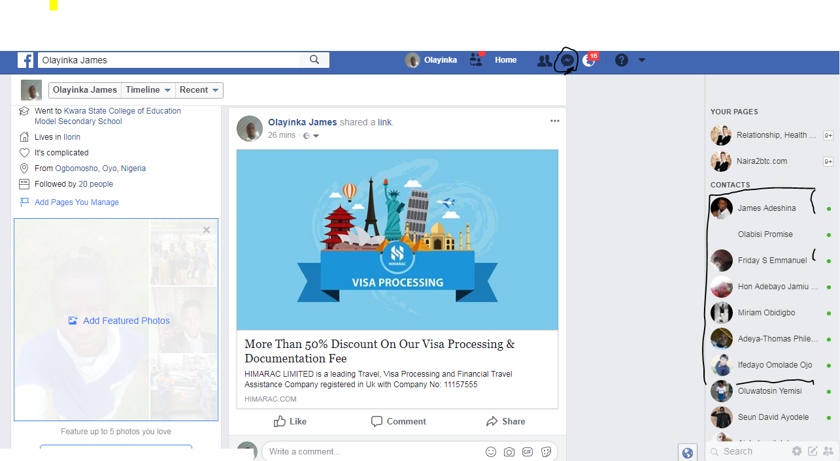The width and height of the screenshot is (840, 461).
Task: Open the 20 people followers link
Action: (x=96, y=184)
